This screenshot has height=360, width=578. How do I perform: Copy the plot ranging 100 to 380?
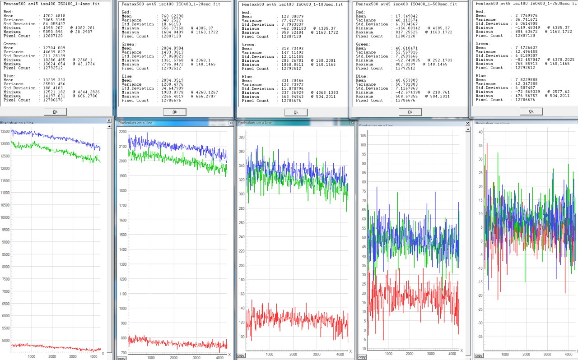click(242, 356)
